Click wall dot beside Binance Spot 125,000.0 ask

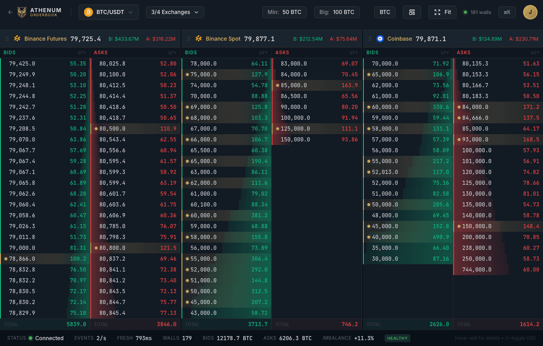coord(277,129)
